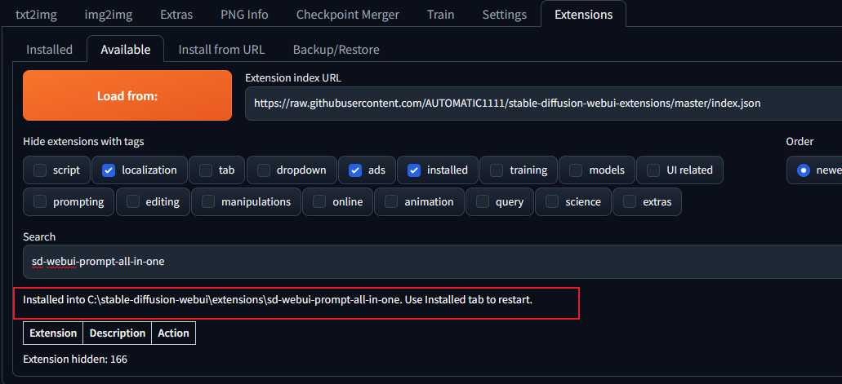The image size is (842, 384).
Task: Uncheck the localization tag checkbox
Action: click(109, 170)
